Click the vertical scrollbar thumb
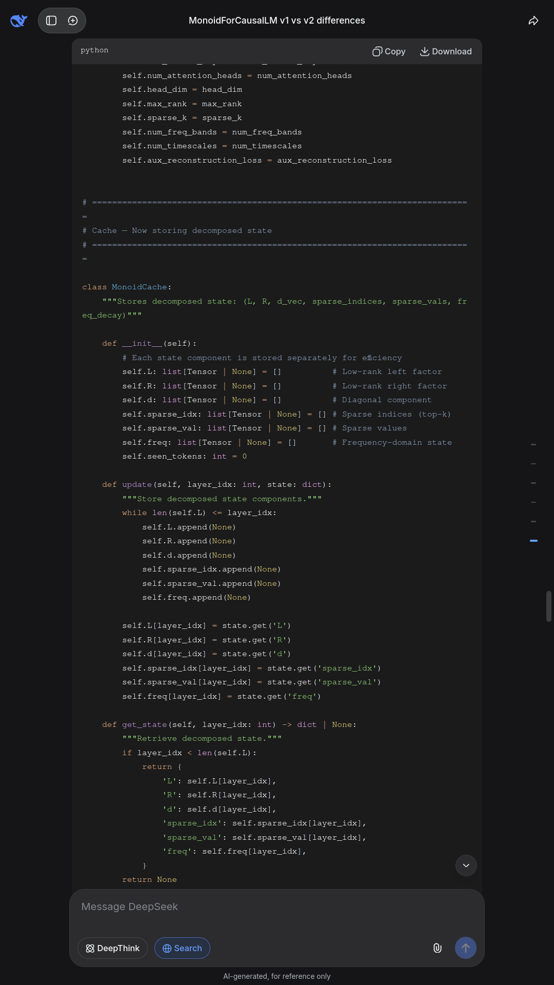 click(548, 606)
